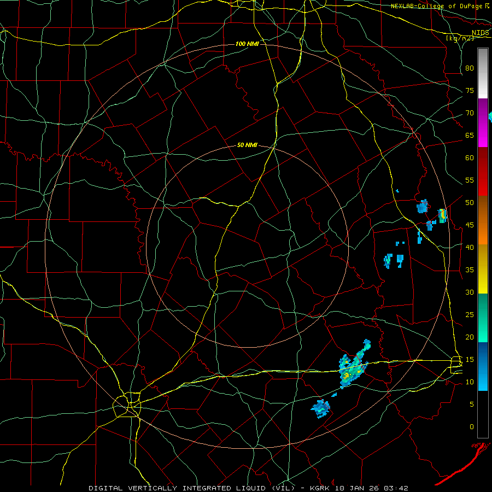Viewport: 492px width, 492px height.
Task: Select the 45 value on the VIL scale
Action: 470,225
